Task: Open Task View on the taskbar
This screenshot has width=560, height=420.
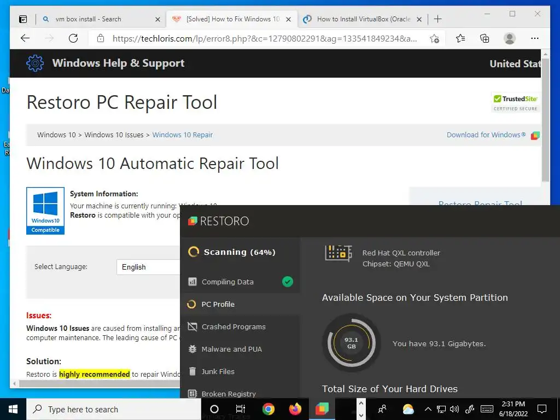Action: click(x=241, y=409)
